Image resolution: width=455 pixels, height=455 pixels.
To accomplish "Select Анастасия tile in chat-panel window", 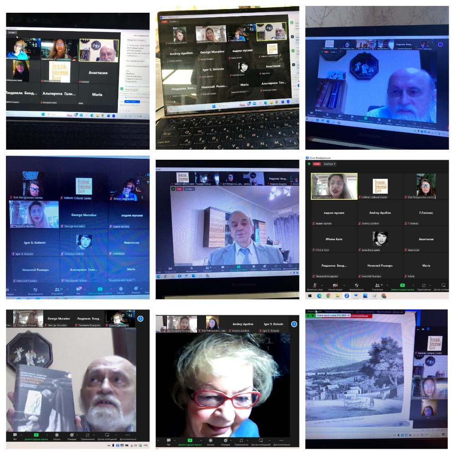I will point(98,73).
